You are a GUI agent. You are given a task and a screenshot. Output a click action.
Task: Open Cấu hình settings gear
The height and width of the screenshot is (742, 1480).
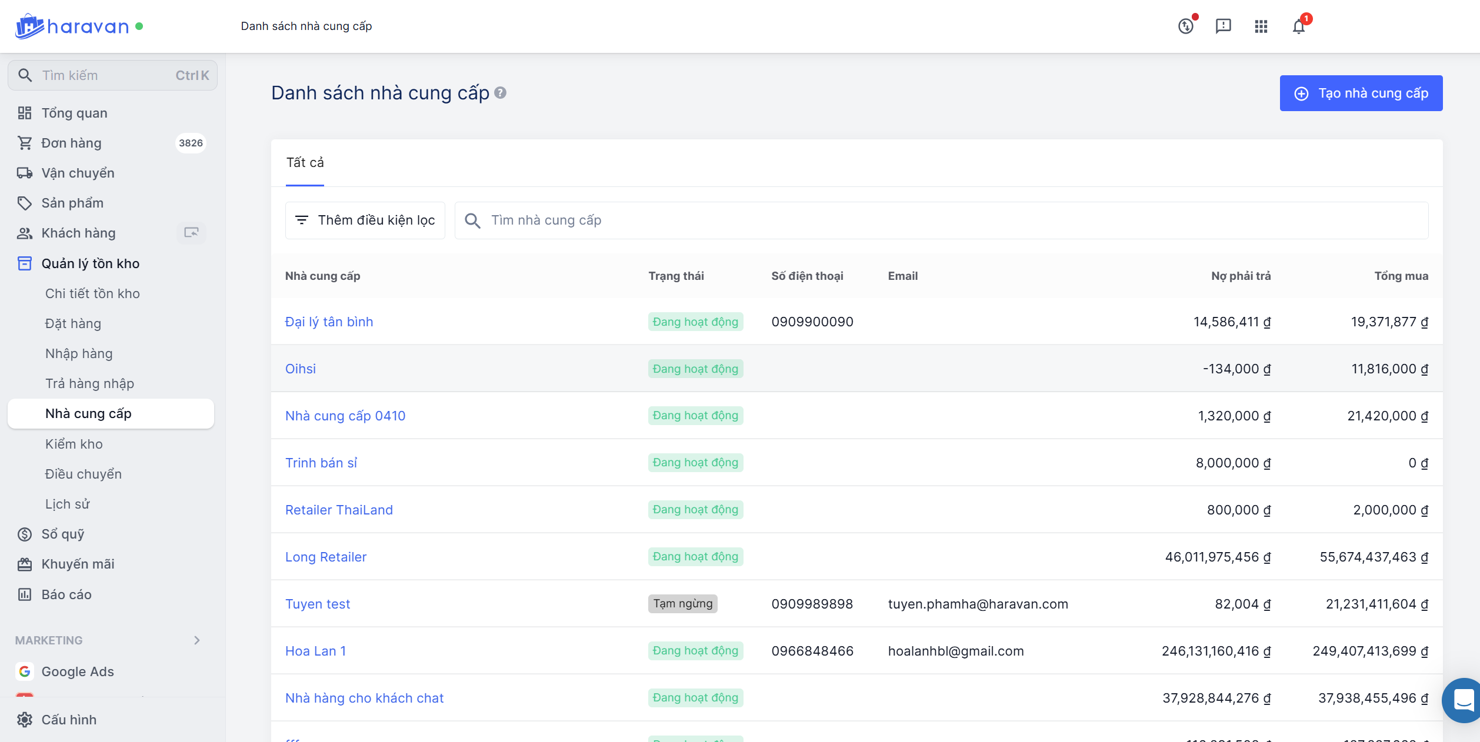point(25,720)
